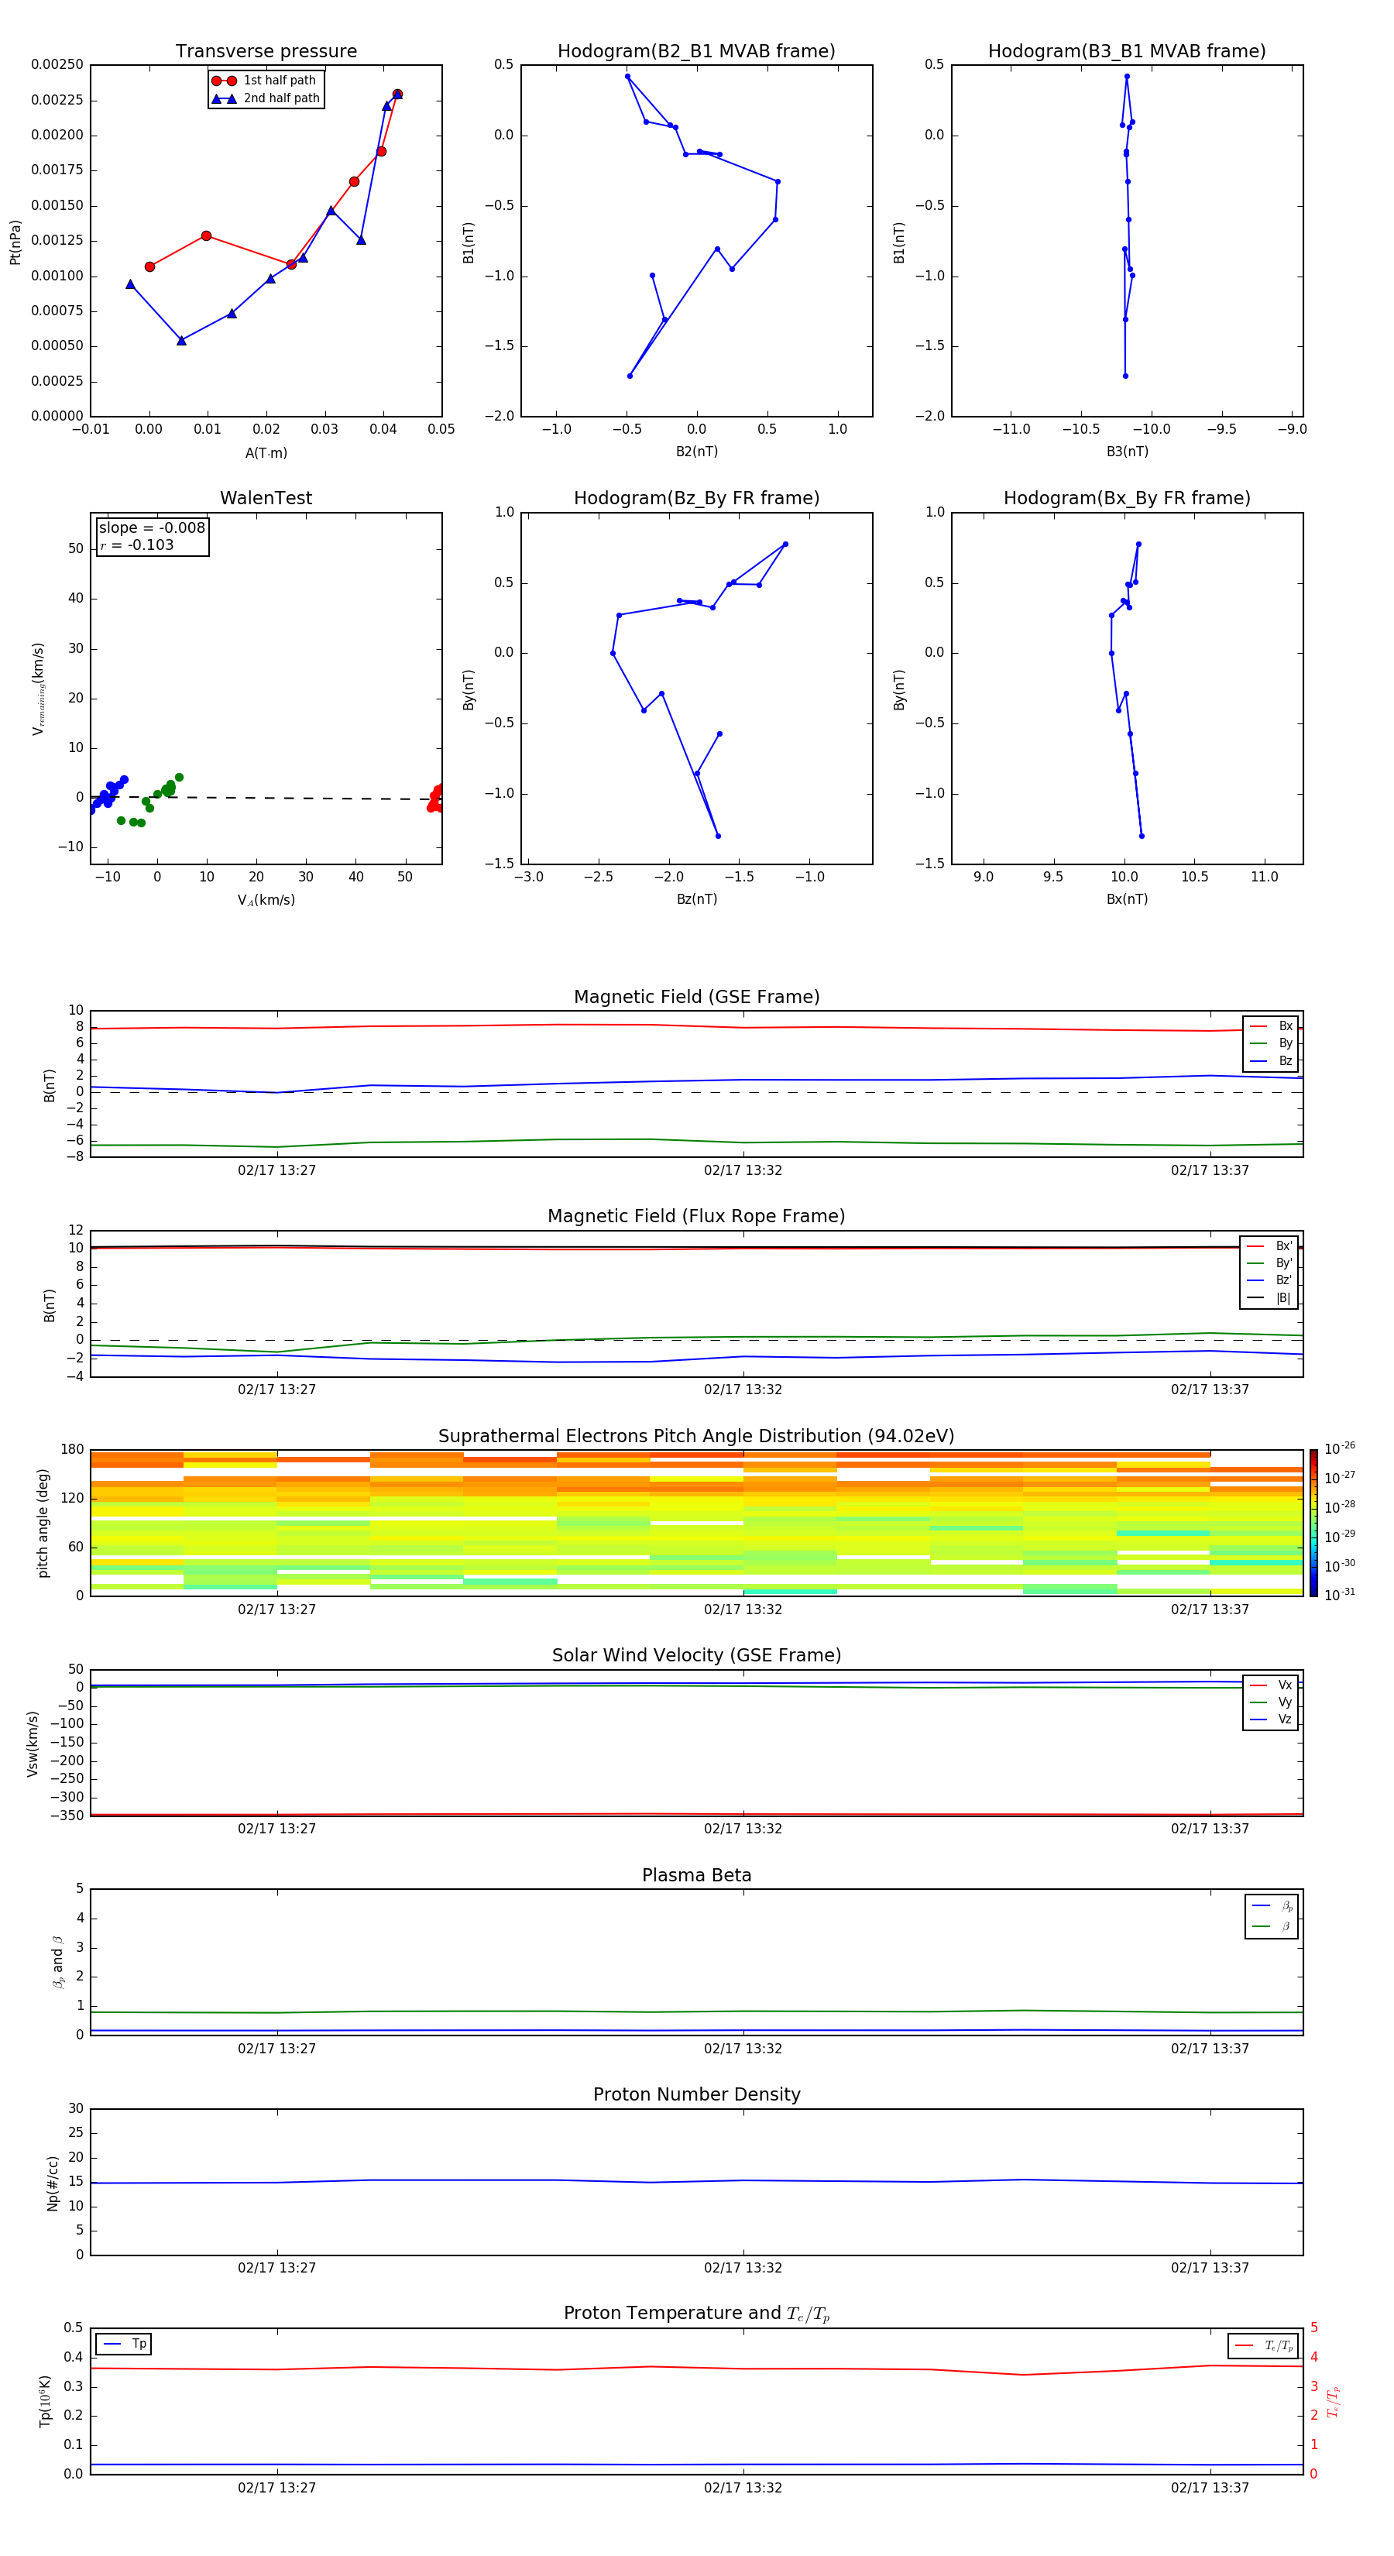Click the 'V_A(km/s)' x-axis label

266,900
